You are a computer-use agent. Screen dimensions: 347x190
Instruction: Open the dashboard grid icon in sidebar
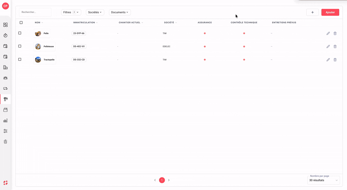(5, 25)
